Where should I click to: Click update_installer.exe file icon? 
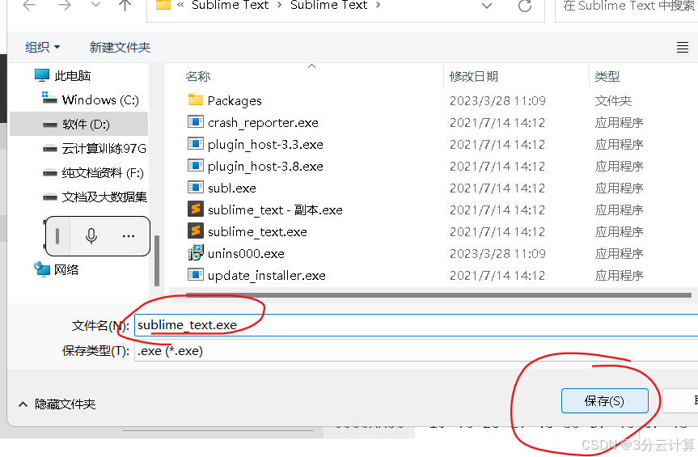[x=196, y=274]
